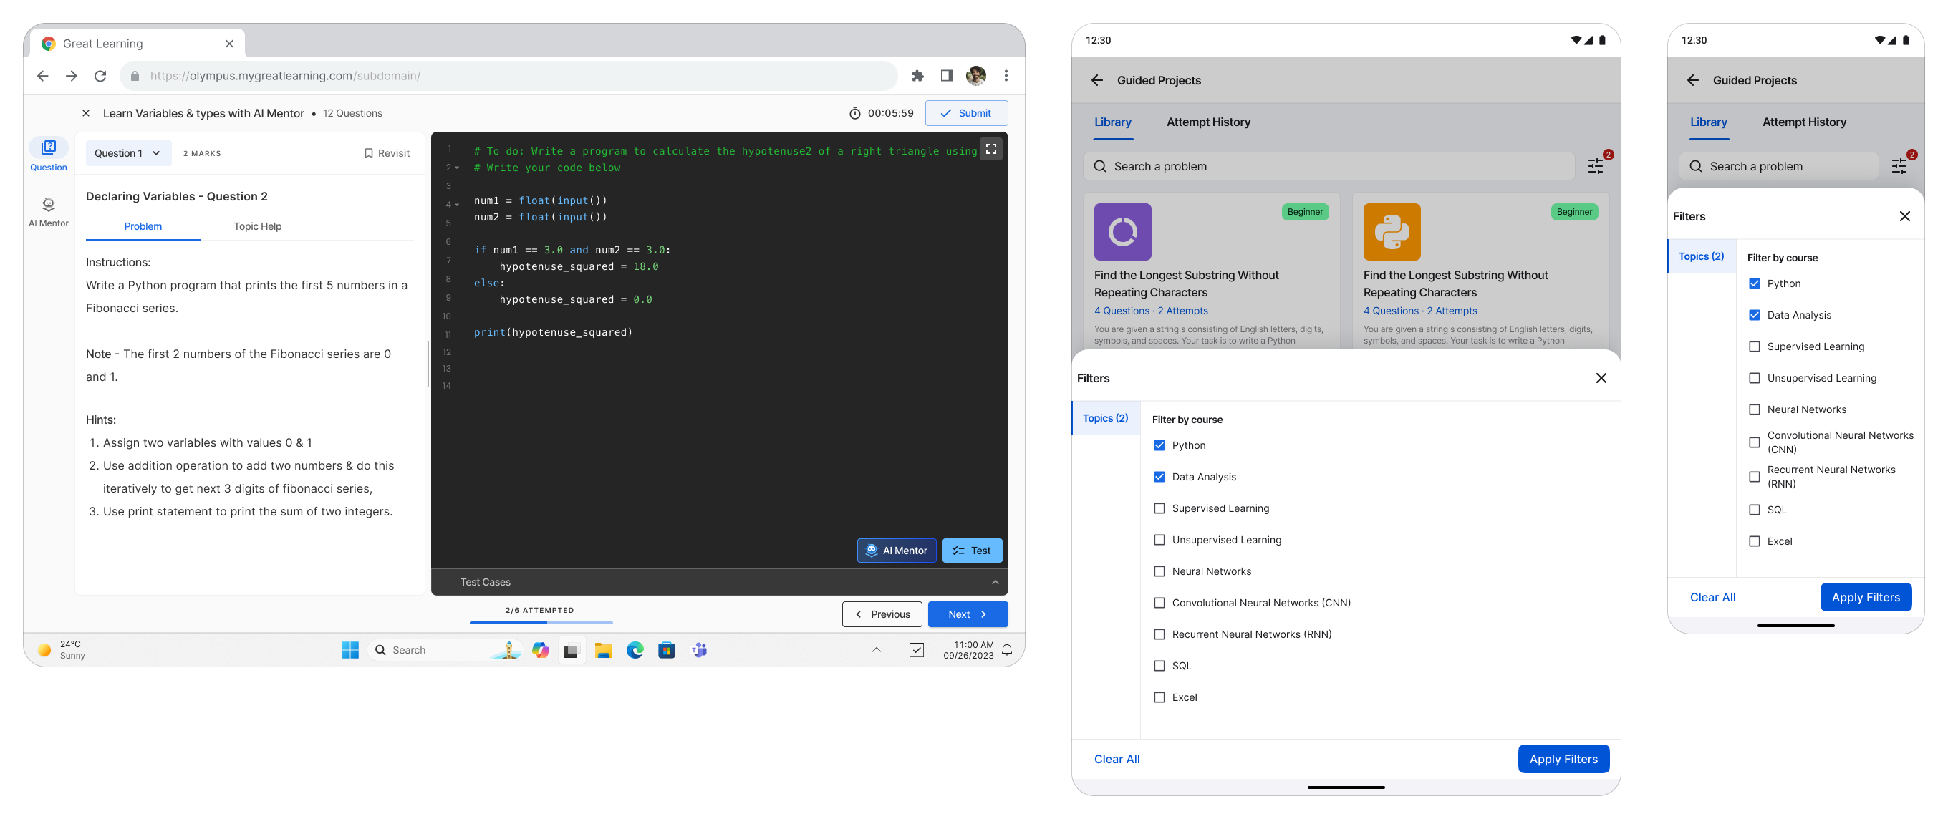Enable SQL checkbox in narrow filter panel

(x=1754, y=510)
